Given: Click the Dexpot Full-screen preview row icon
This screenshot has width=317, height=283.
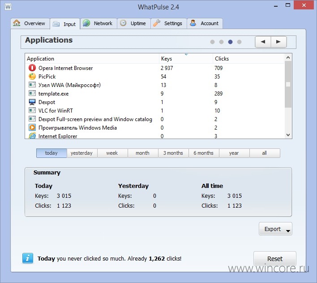Looking at the screenshot, I should [32, 119].
